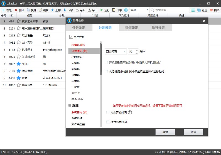Select task row 关机对话框
Screen dimensions: 221x155
coord(33,57)
